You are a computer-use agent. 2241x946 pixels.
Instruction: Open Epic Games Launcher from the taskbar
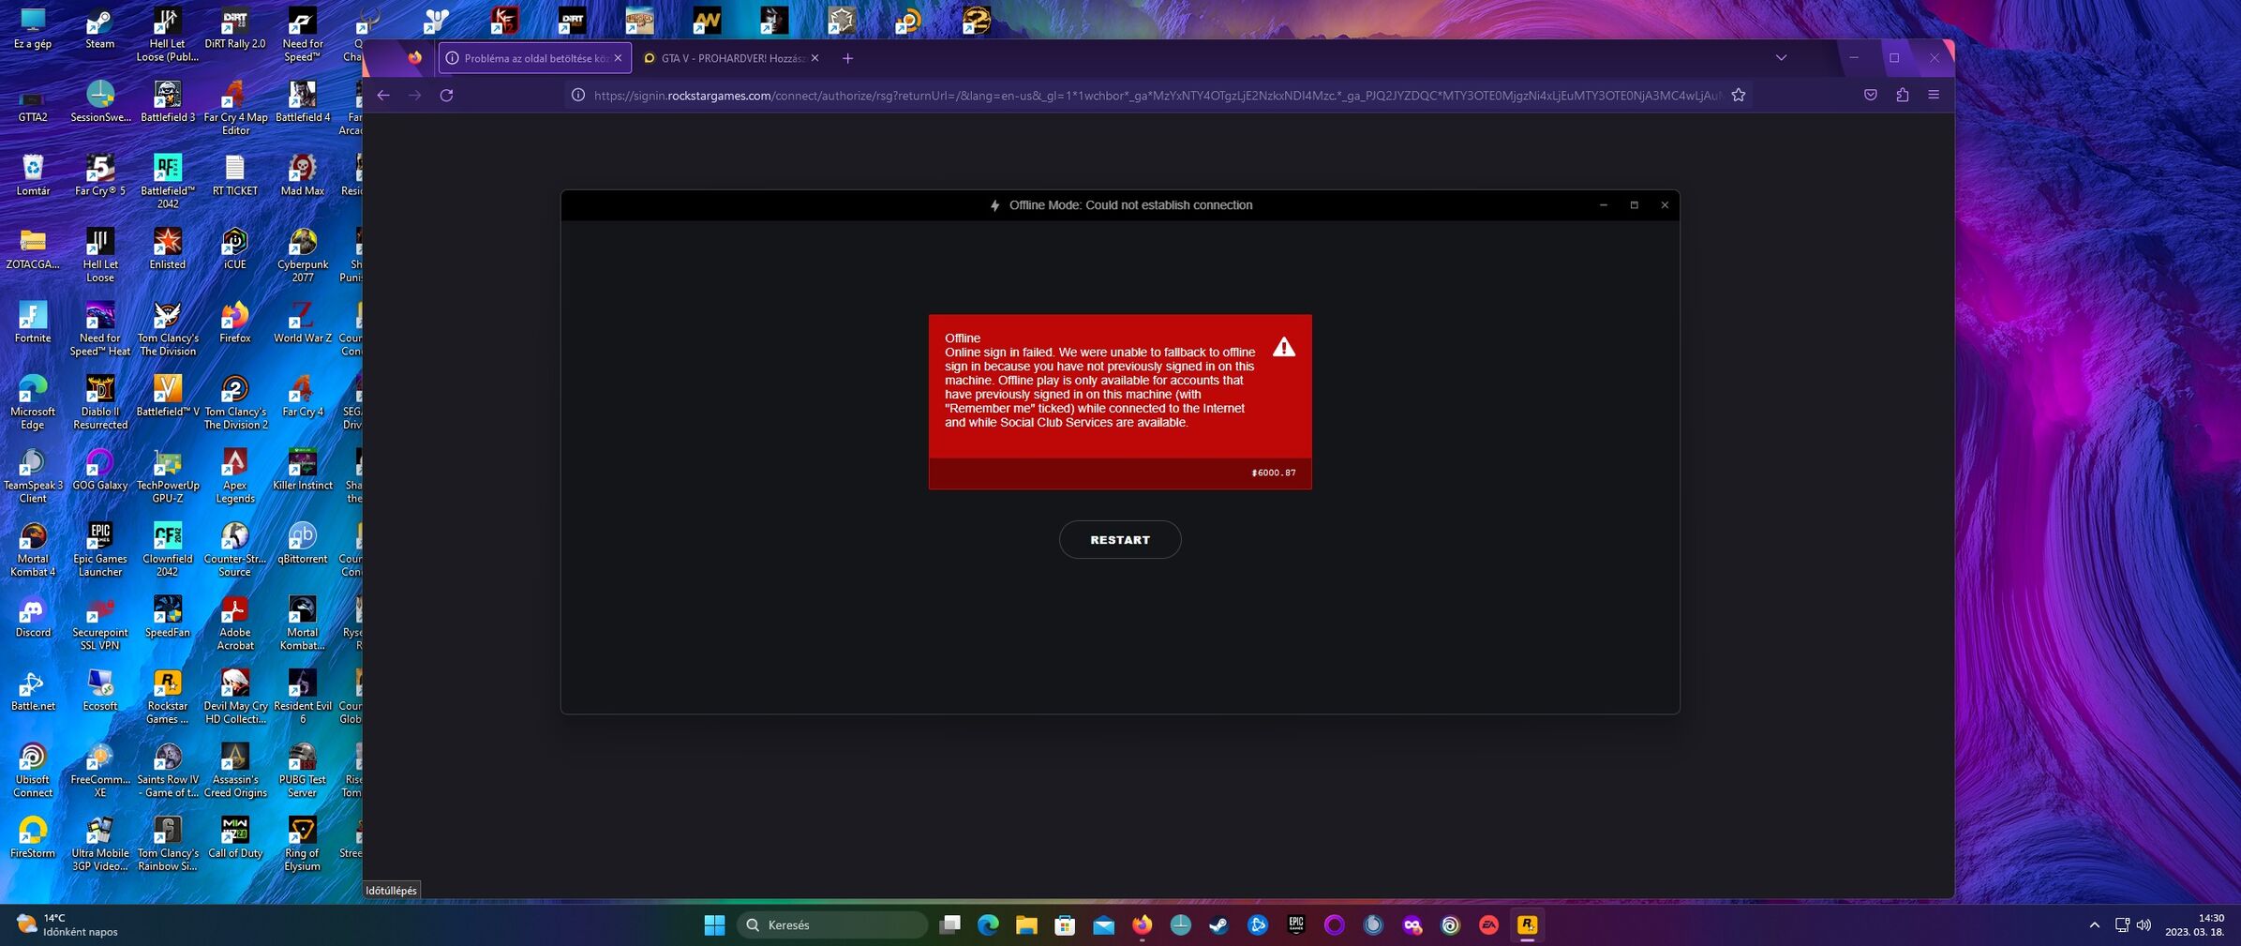1296,925
